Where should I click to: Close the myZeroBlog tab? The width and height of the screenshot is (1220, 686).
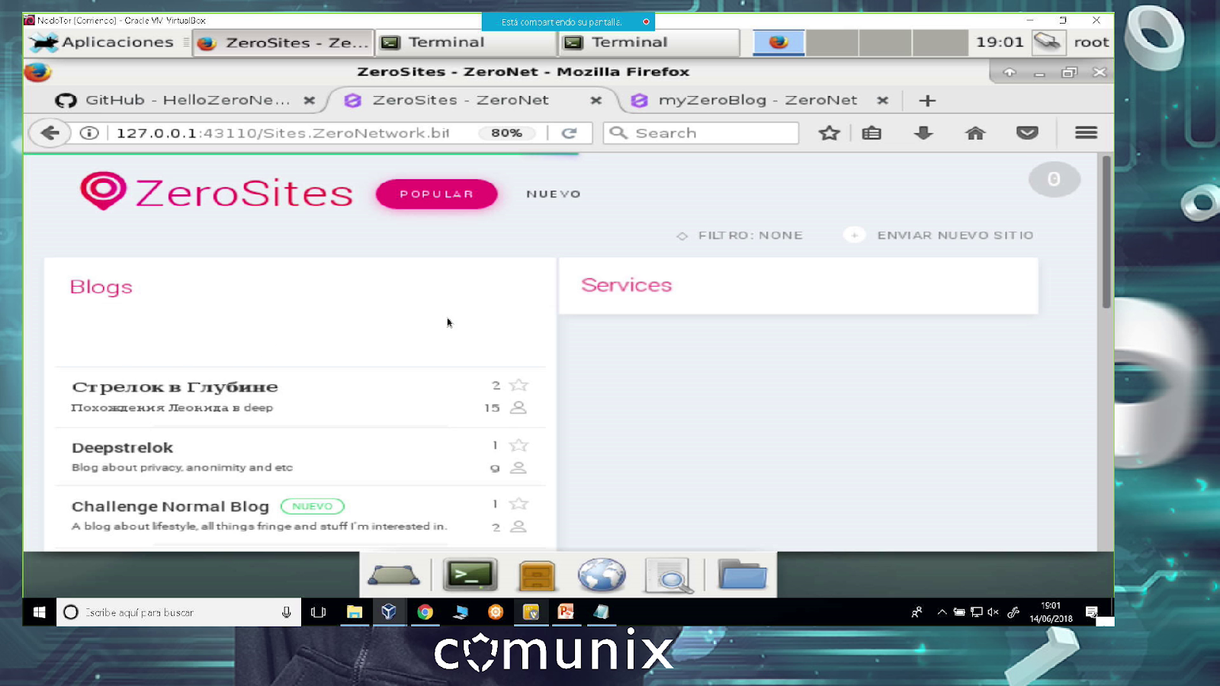click(882, 100)
